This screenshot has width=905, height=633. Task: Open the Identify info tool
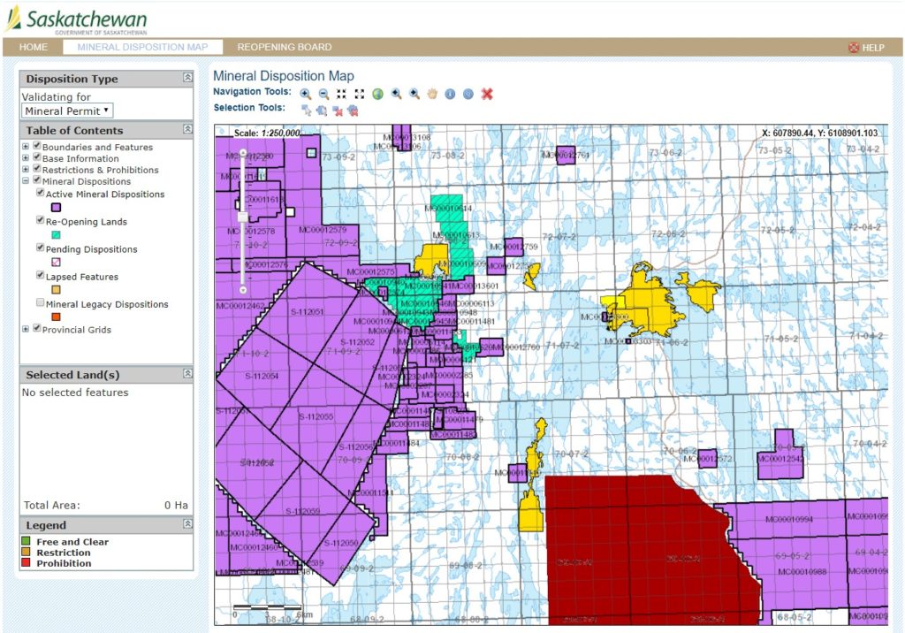450,95
